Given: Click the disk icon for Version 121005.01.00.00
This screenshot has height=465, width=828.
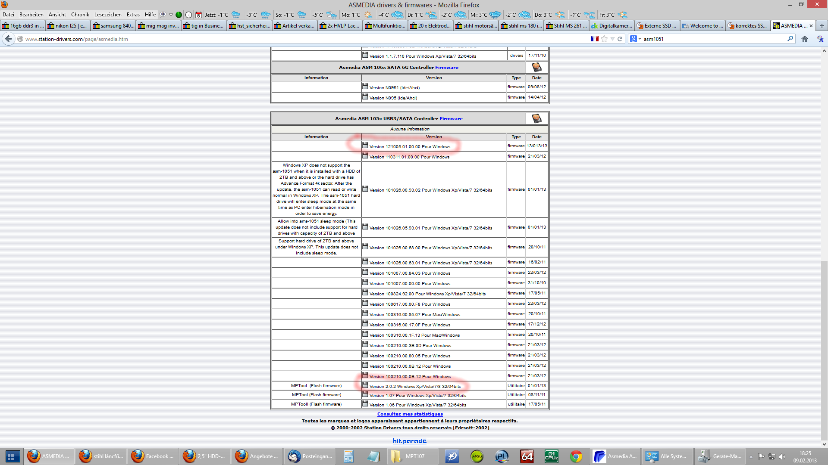Looking at the screenshot, I should point(365,146).
